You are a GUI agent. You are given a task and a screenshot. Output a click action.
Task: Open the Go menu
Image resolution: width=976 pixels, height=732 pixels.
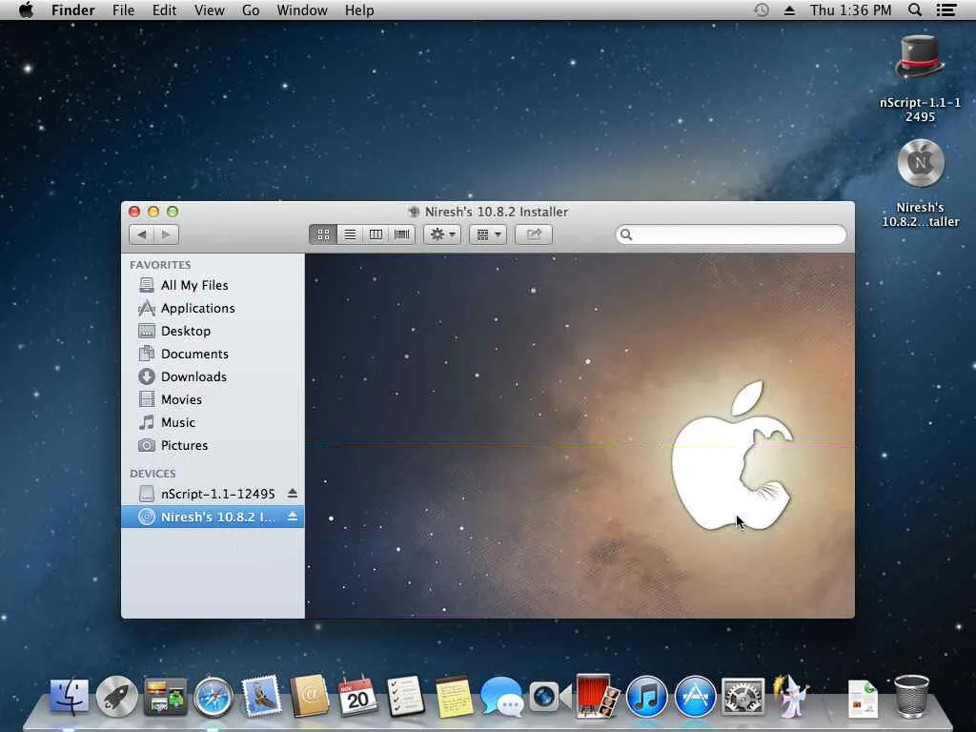[x=251, y=10]
